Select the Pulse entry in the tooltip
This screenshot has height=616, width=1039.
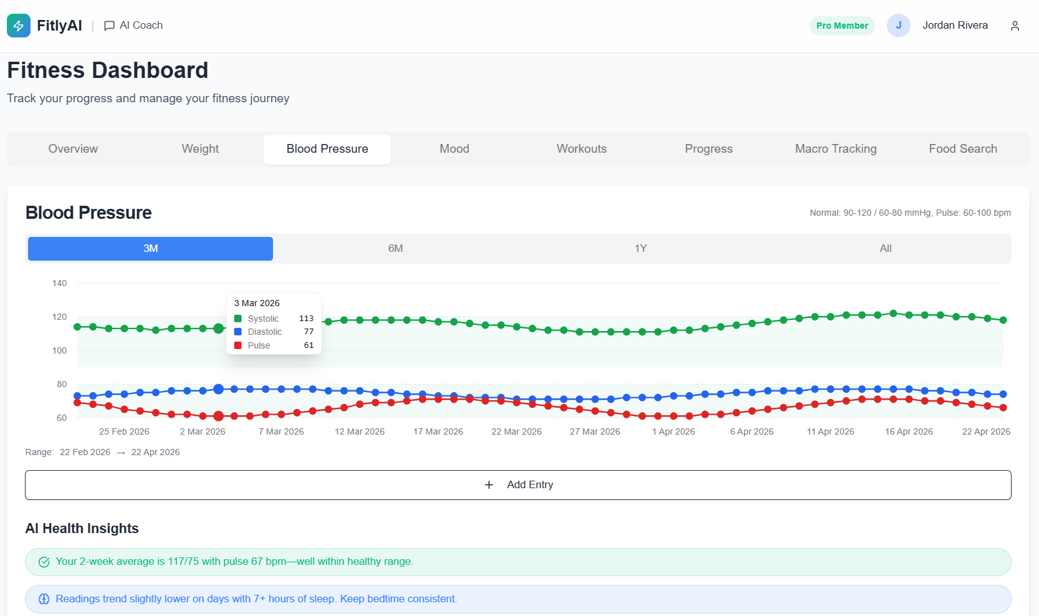(259, 345)
